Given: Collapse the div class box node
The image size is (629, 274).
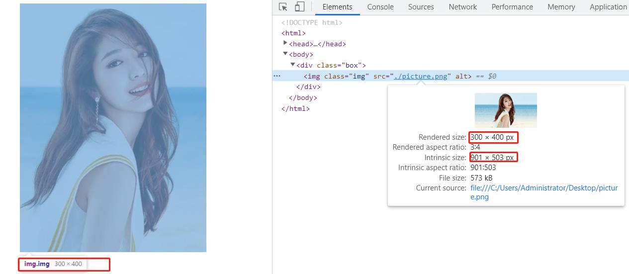Looking at the screenshot, I should point(293,65).
